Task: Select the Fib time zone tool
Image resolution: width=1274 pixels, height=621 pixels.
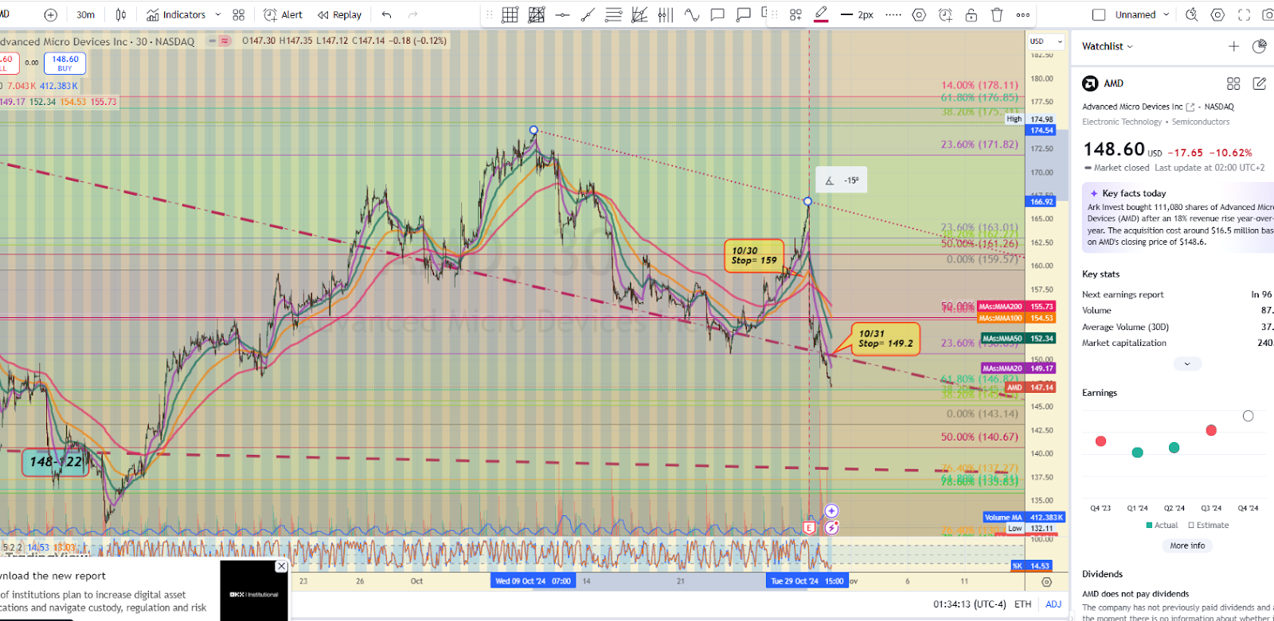Action: 666,14
